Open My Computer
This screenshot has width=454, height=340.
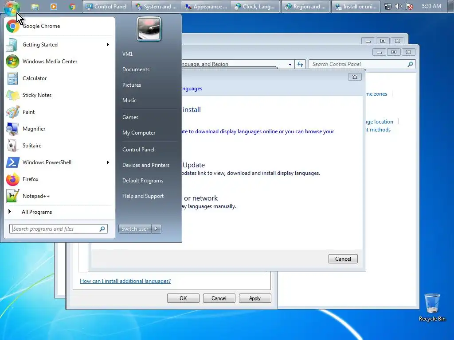coord(139,133)
